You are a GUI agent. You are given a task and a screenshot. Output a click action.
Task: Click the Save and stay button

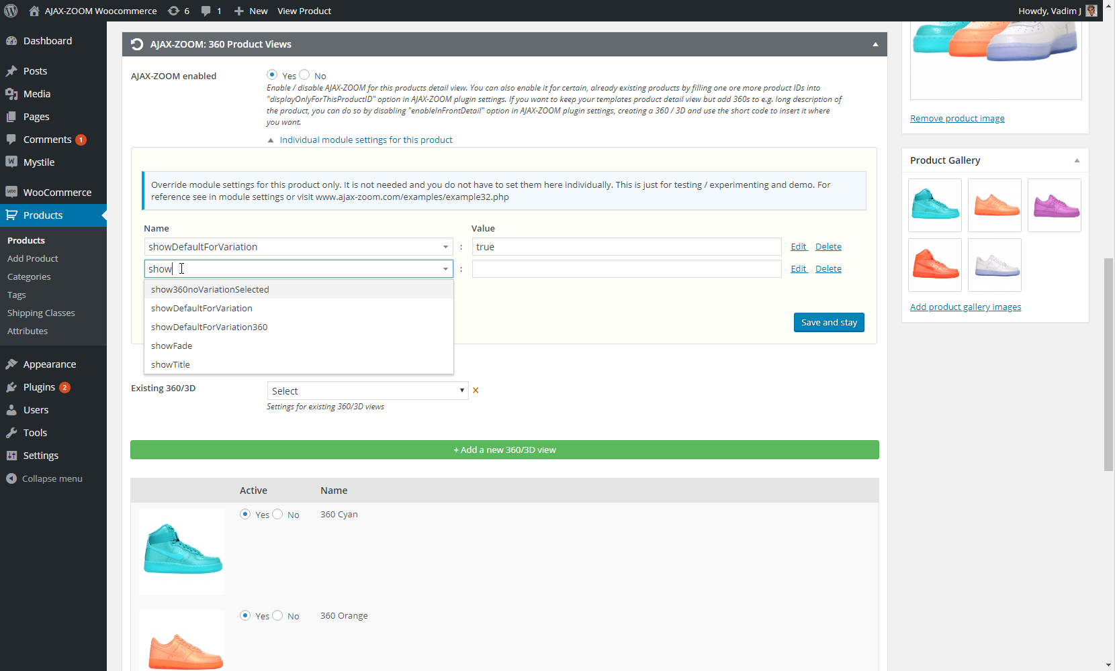point(829,322)
